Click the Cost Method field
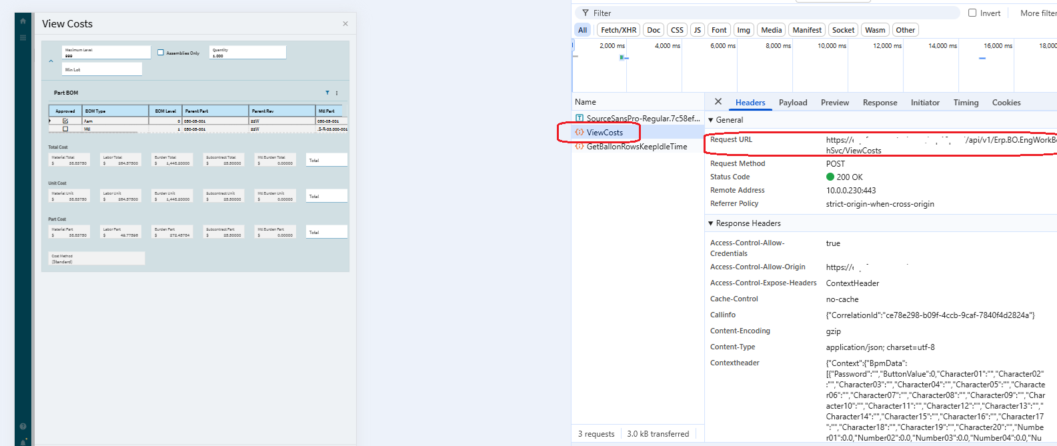This screenshot has width=1057, height=446. pos(97,259)
